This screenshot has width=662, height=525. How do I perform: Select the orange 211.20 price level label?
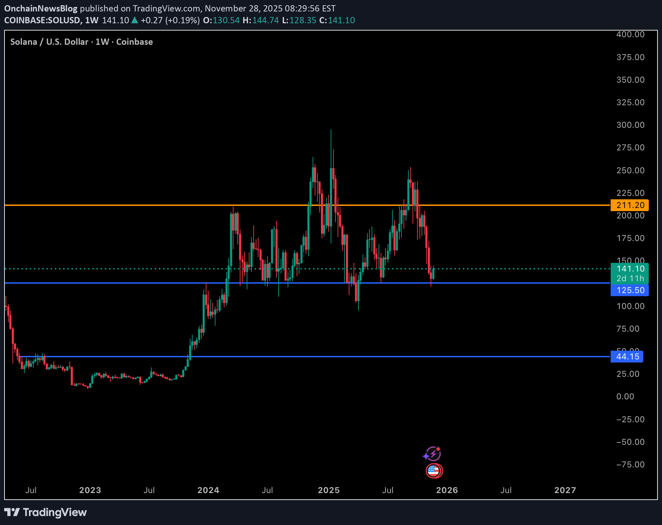pos(629,205)
